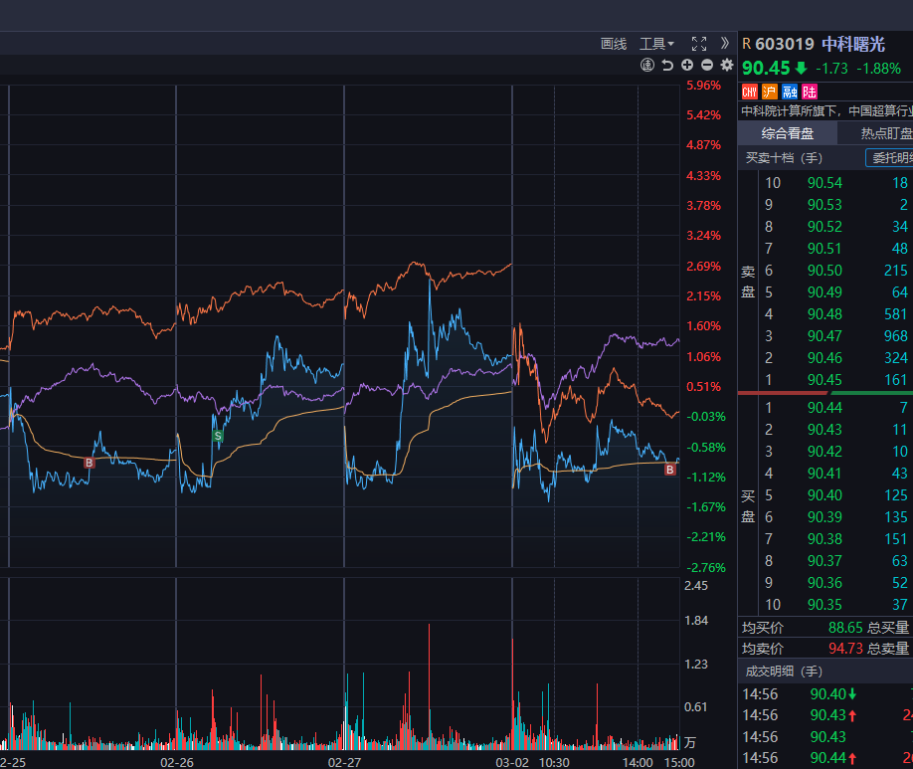The height and width of the screenshot is (769, 913).
Task: Click the 委托明细 button
Action: point(891,158)
